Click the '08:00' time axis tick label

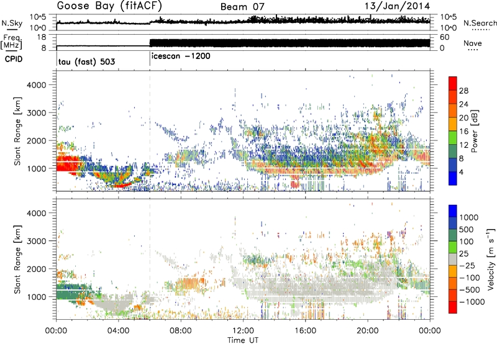click(181, 331)
